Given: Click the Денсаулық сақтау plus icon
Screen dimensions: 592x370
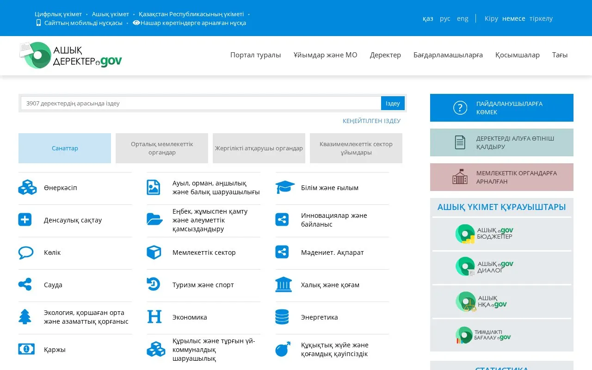Looking at the screenshot, I should [25, 219].
